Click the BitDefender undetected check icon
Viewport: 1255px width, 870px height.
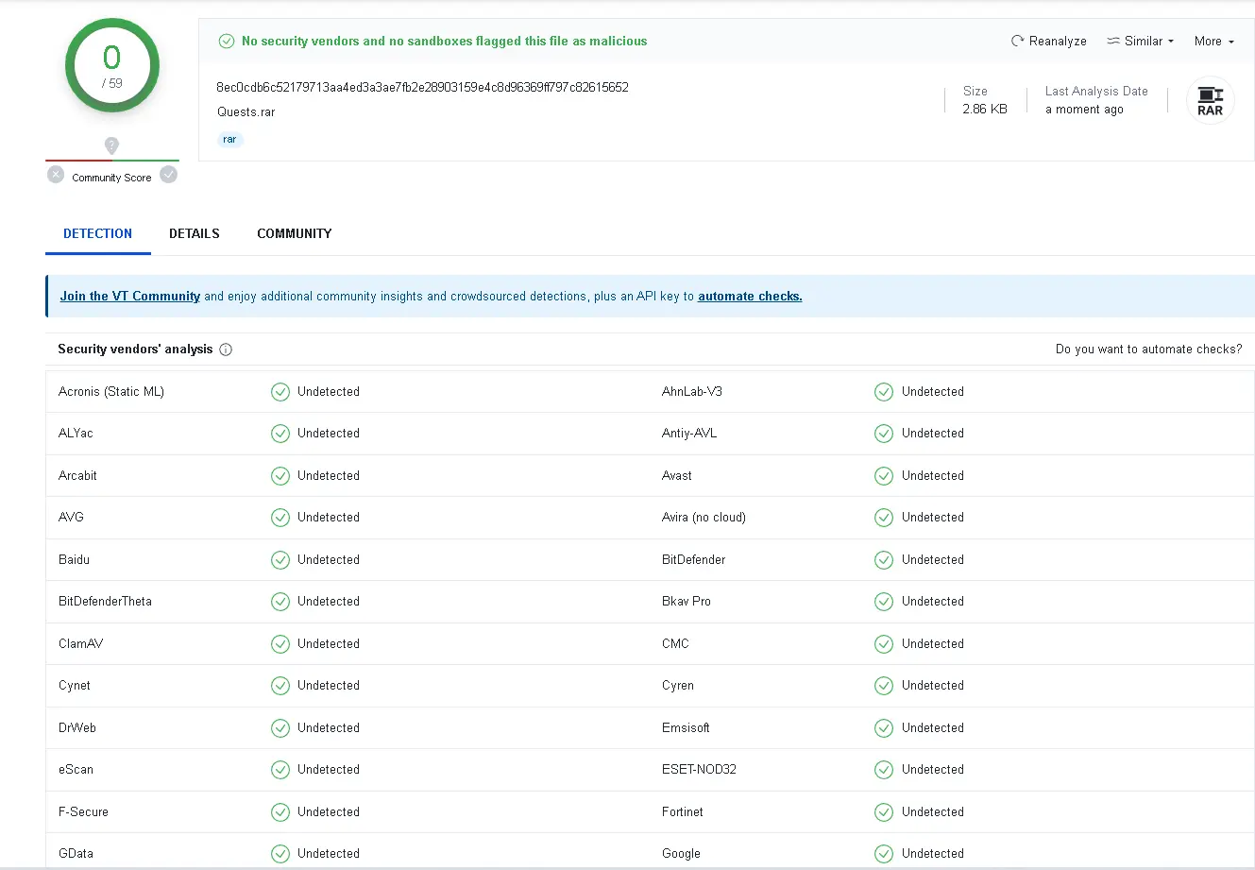pyautogui.click(x=884, y=560)
